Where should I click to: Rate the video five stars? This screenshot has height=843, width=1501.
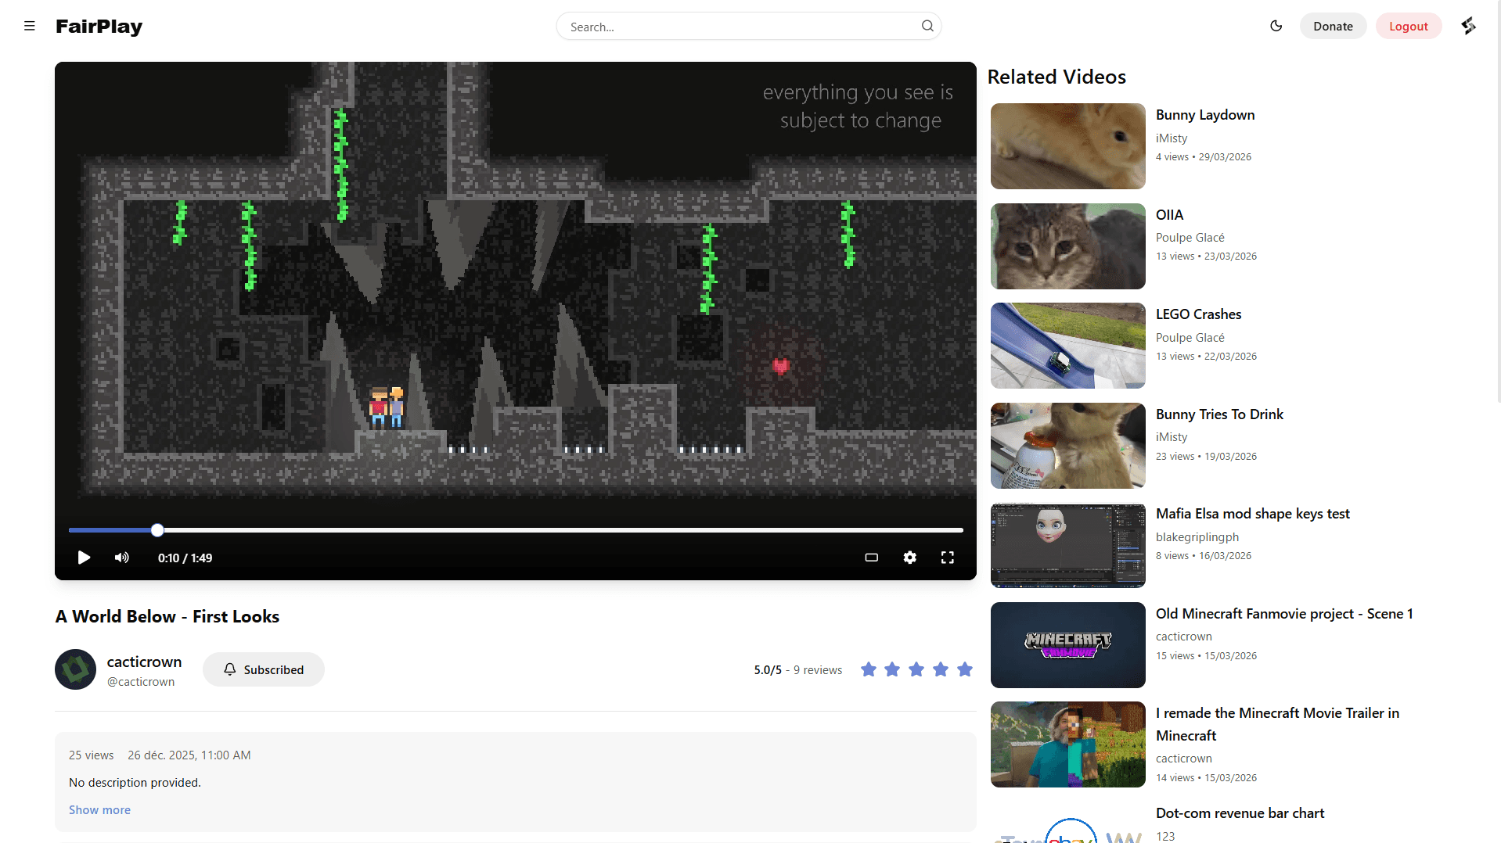tap(965, 669)
